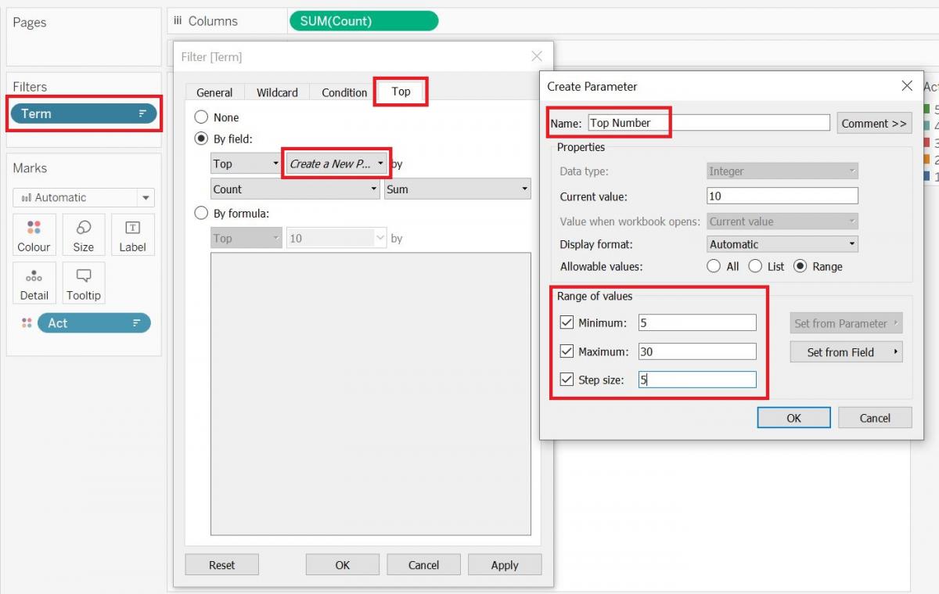The height and width of the screenshot is (594, 939).
Task: Switch to the Top tab
Action: pyautogui.click(x=401, y=92)
